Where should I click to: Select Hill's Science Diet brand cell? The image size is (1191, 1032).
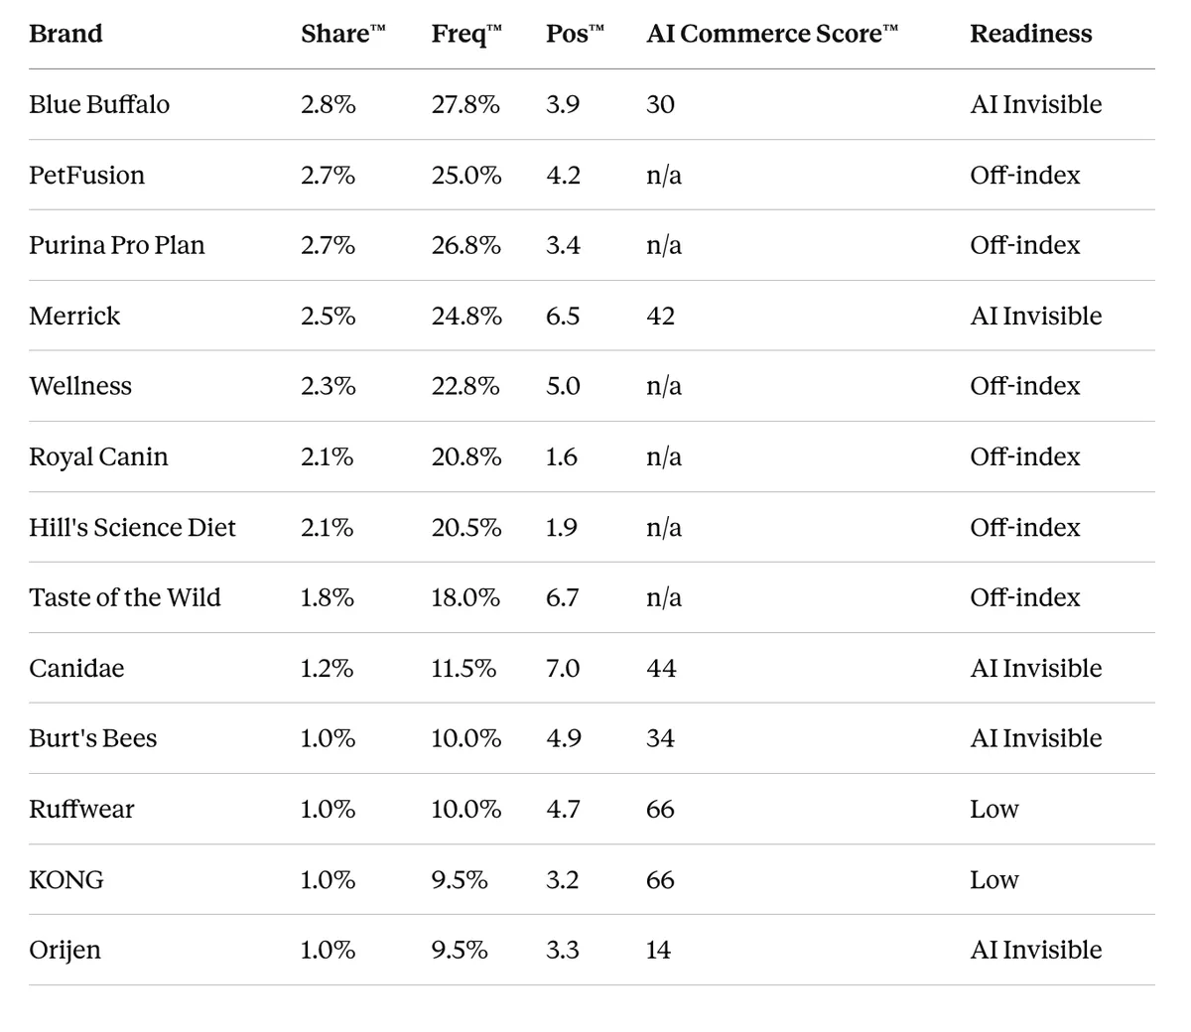[x=132, y=527]
